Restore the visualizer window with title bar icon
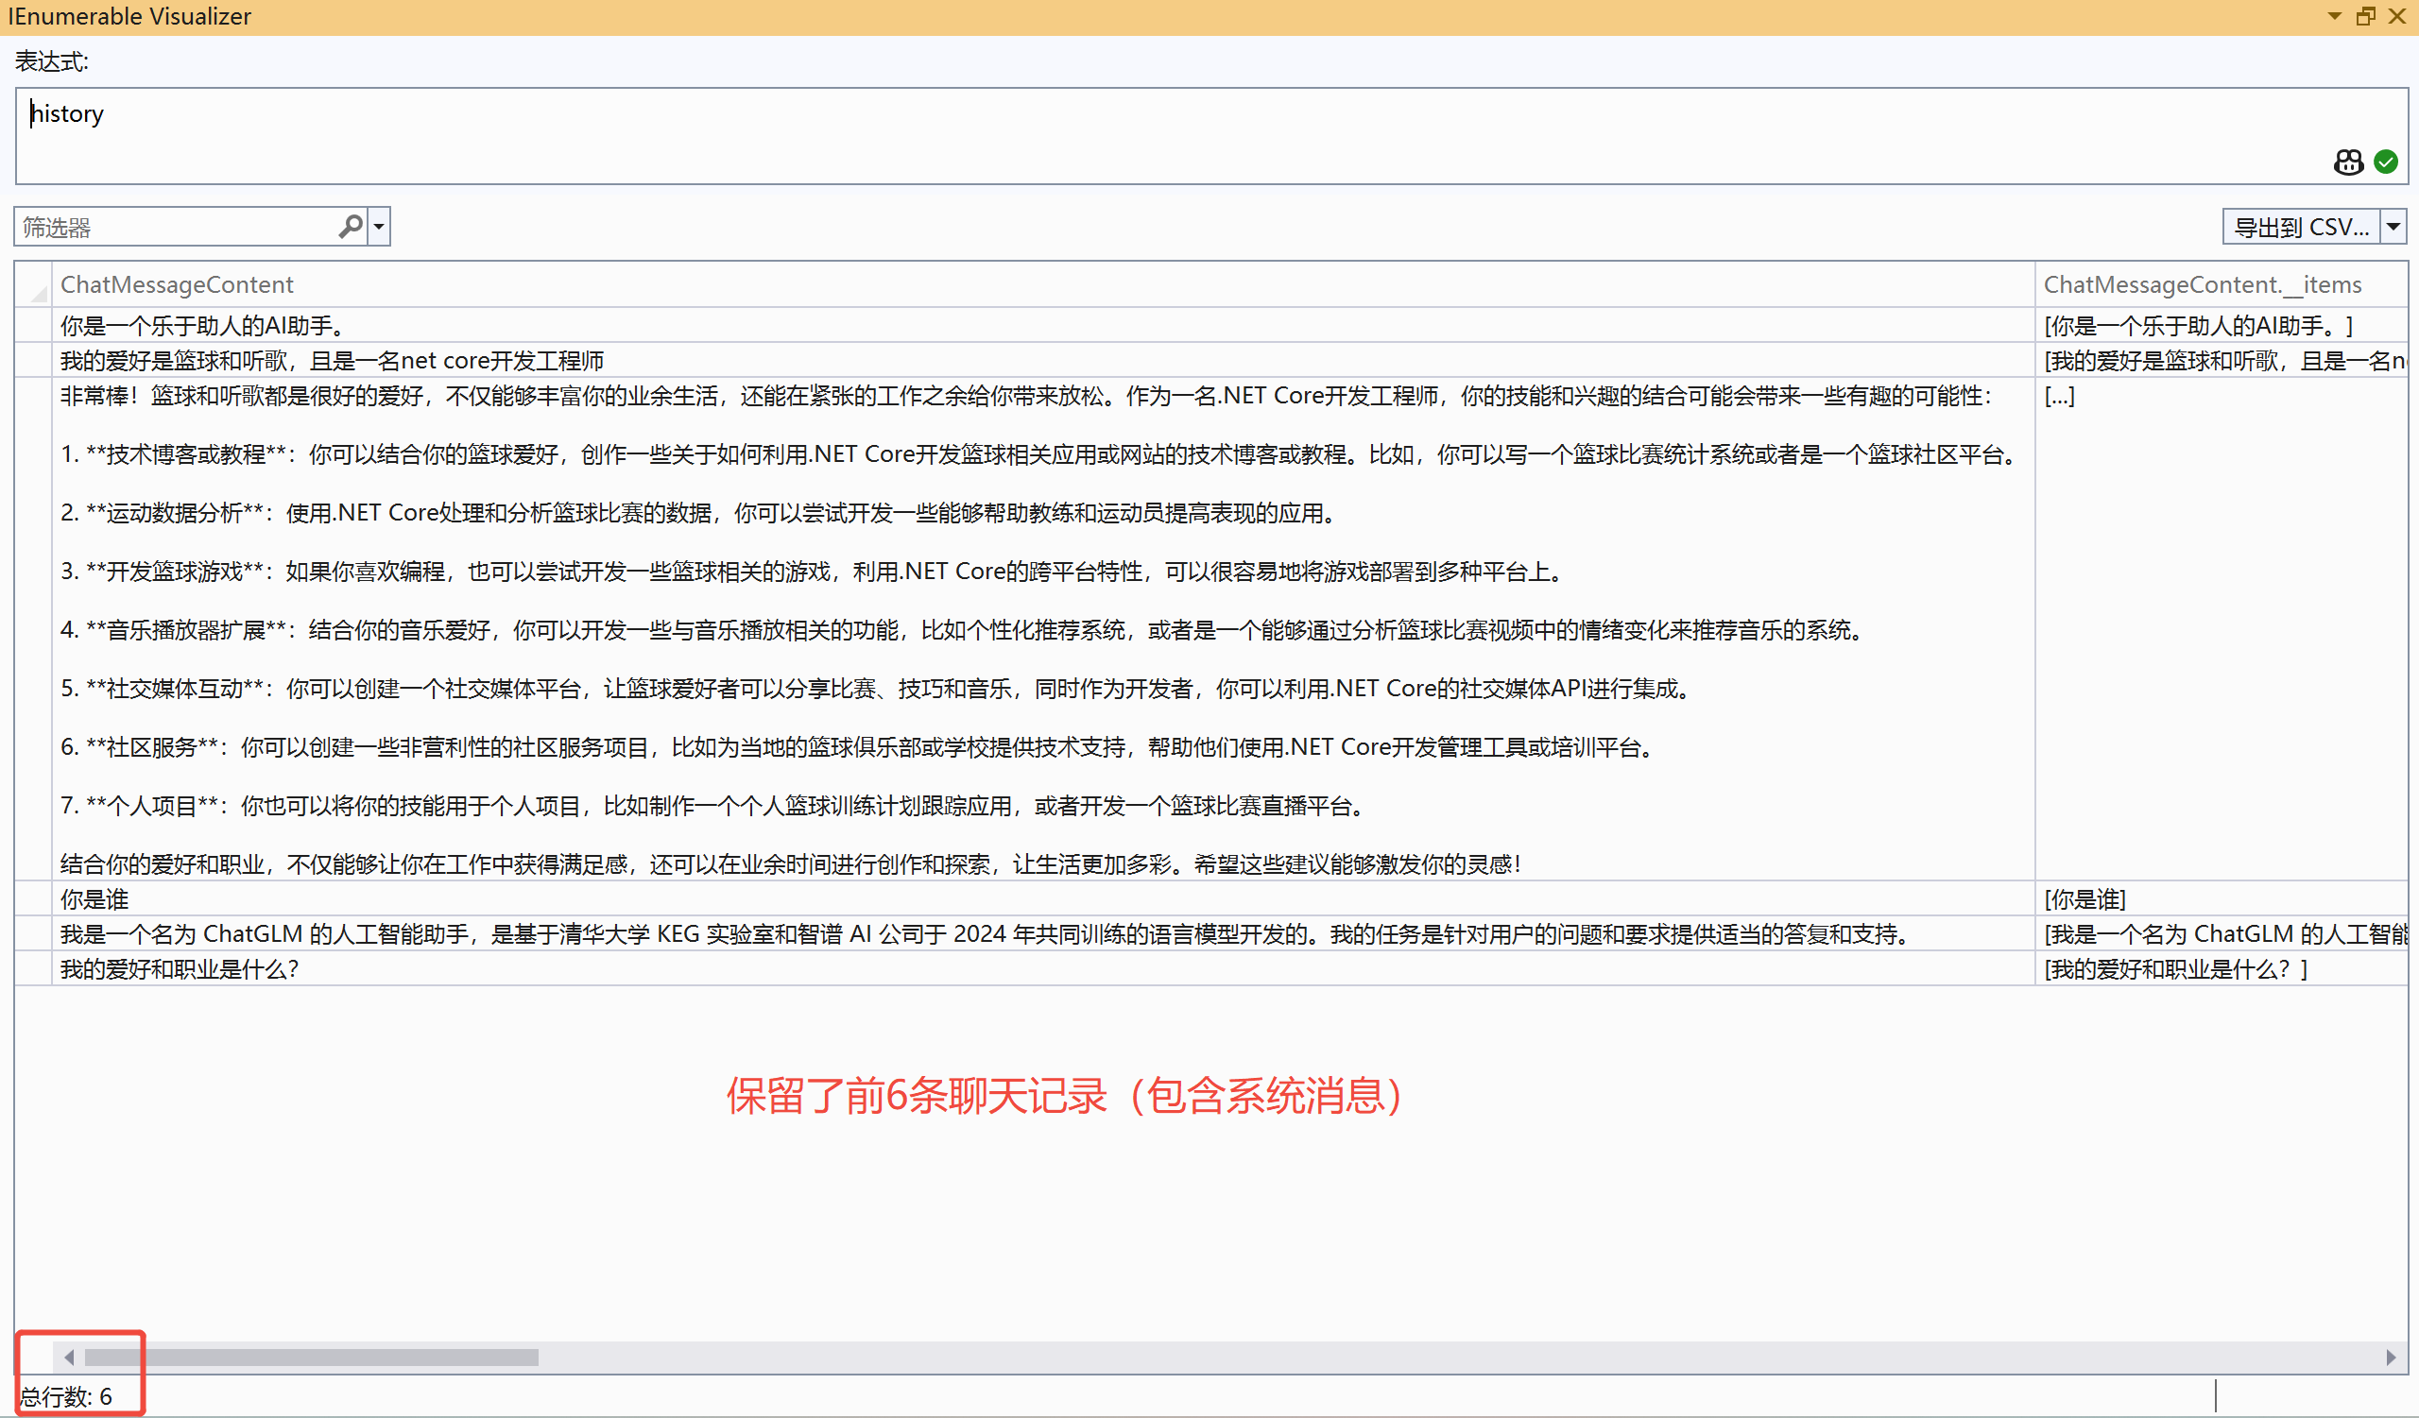This screenshot has height=1418, width=2419. (x=2365, y=16)
